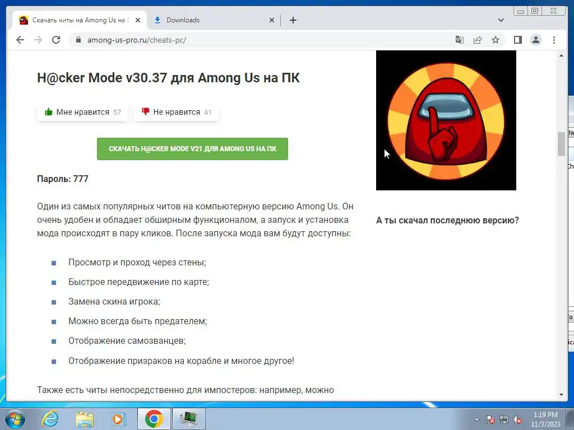Open network status tray icon
Viewport: 574px width, 430px height.
pos(504,419)
